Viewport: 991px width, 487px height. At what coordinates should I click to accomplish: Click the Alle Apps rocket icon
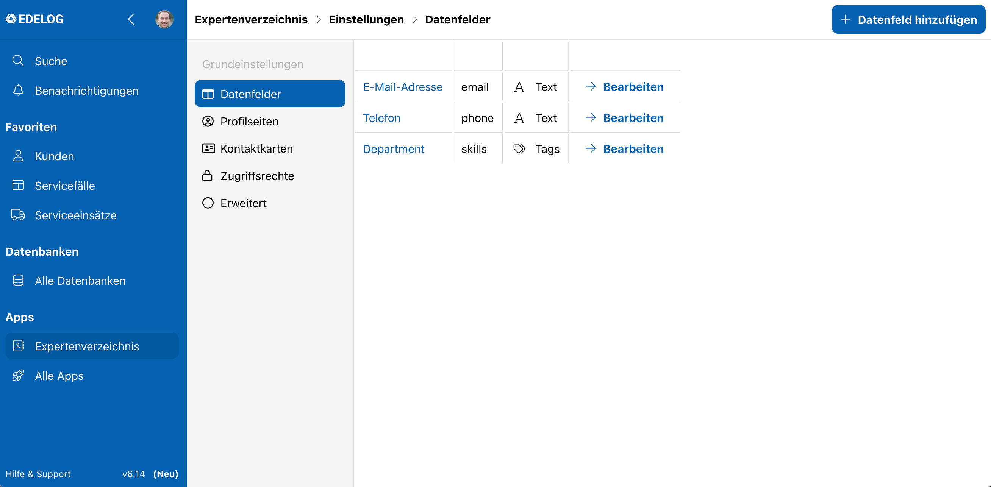tap(18, 375)
